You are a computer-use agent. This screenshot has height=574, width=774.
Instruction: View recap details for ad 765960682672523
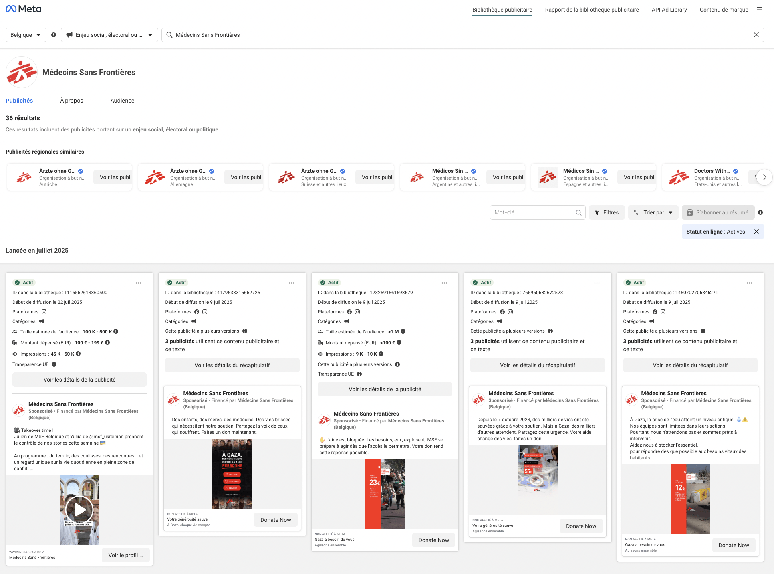538,365
